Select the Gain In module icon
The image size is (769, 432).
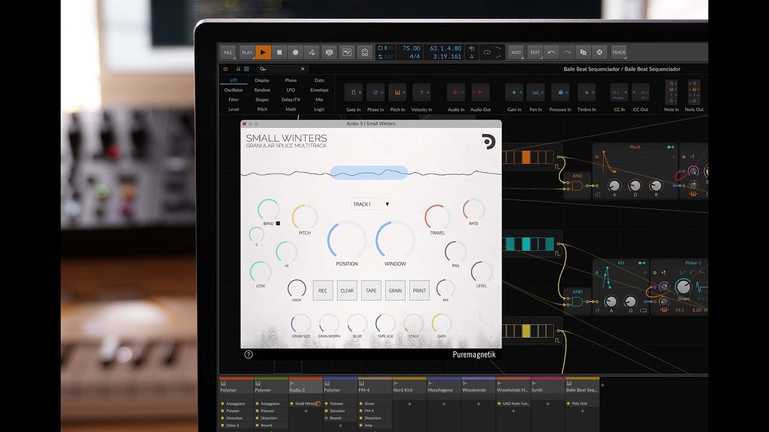514,92
